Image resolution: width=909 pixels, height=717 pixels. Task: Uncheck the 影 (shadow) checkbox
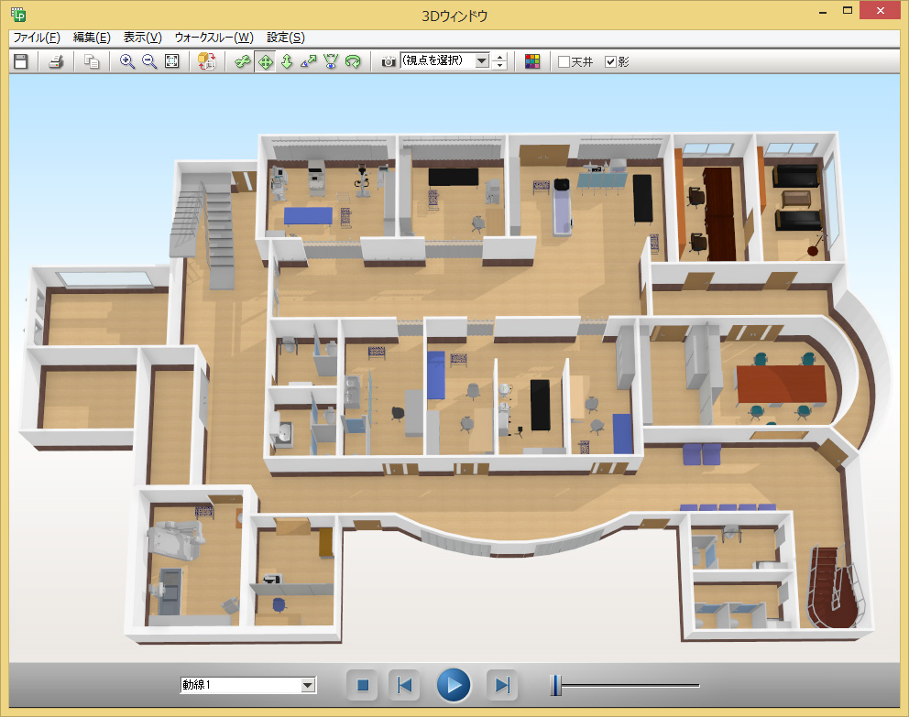[611, 62]
